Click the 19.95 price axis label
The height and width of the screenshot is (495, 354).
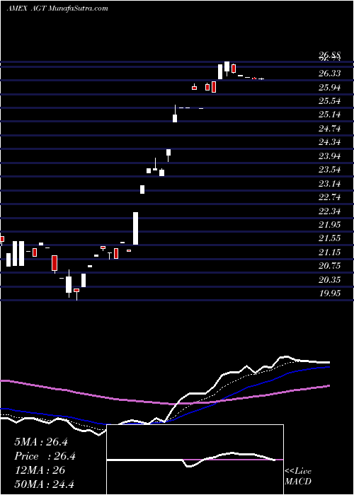[330, 293]
